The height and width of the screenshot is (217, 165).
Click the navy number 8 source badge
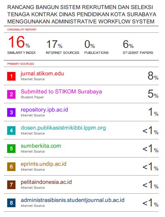coord(11,203)
